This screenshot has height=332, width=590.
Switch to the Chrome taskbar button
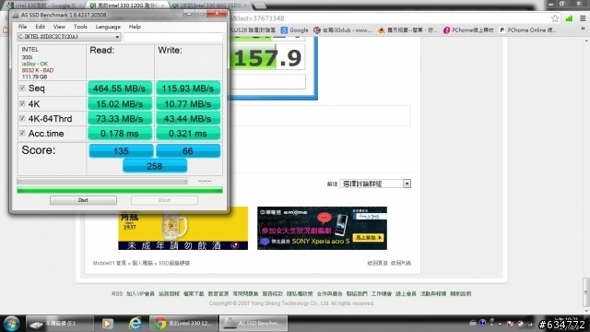(183, 324)
